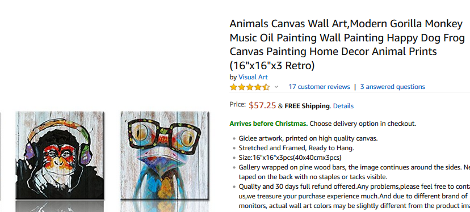Click the $57.25 price amount
470x212 pixels.
262,105
